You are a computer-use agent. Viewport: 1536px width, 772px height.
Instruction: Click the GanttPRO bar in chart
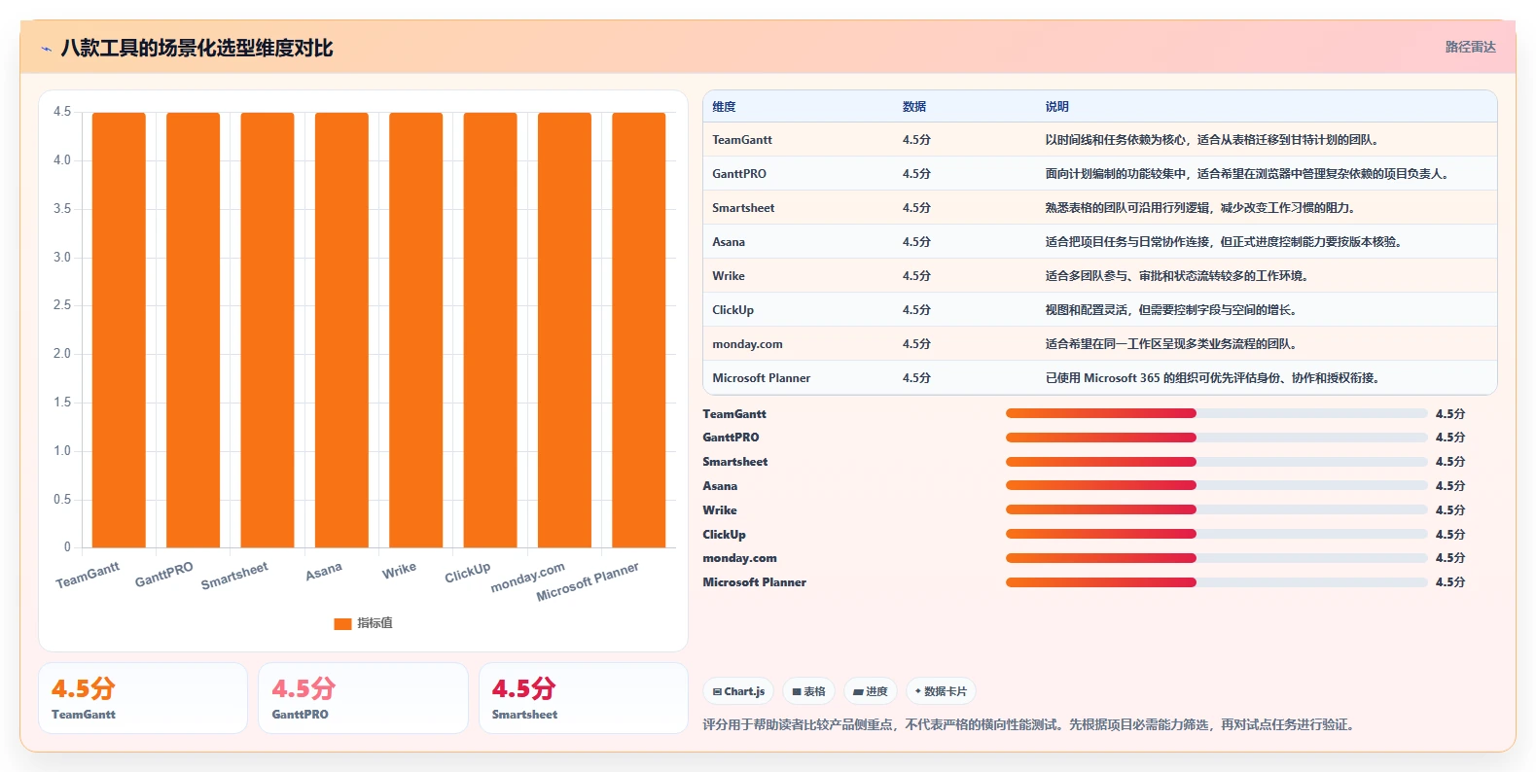pos(193,330)
